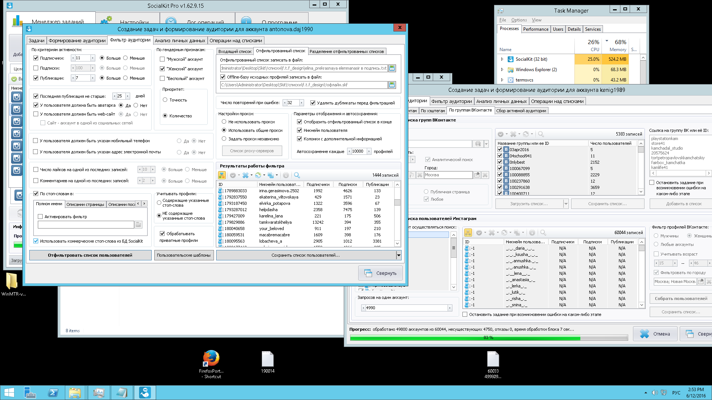Click the Отмена button in kenig1989 window
Image resolution: width=712 pixels, height=400 pixels.
tap(655, 334)
